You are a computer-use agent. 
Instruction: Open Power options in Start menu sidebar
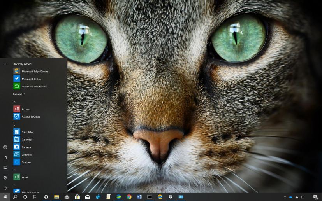pyautogui.click(x=5, y=188)
